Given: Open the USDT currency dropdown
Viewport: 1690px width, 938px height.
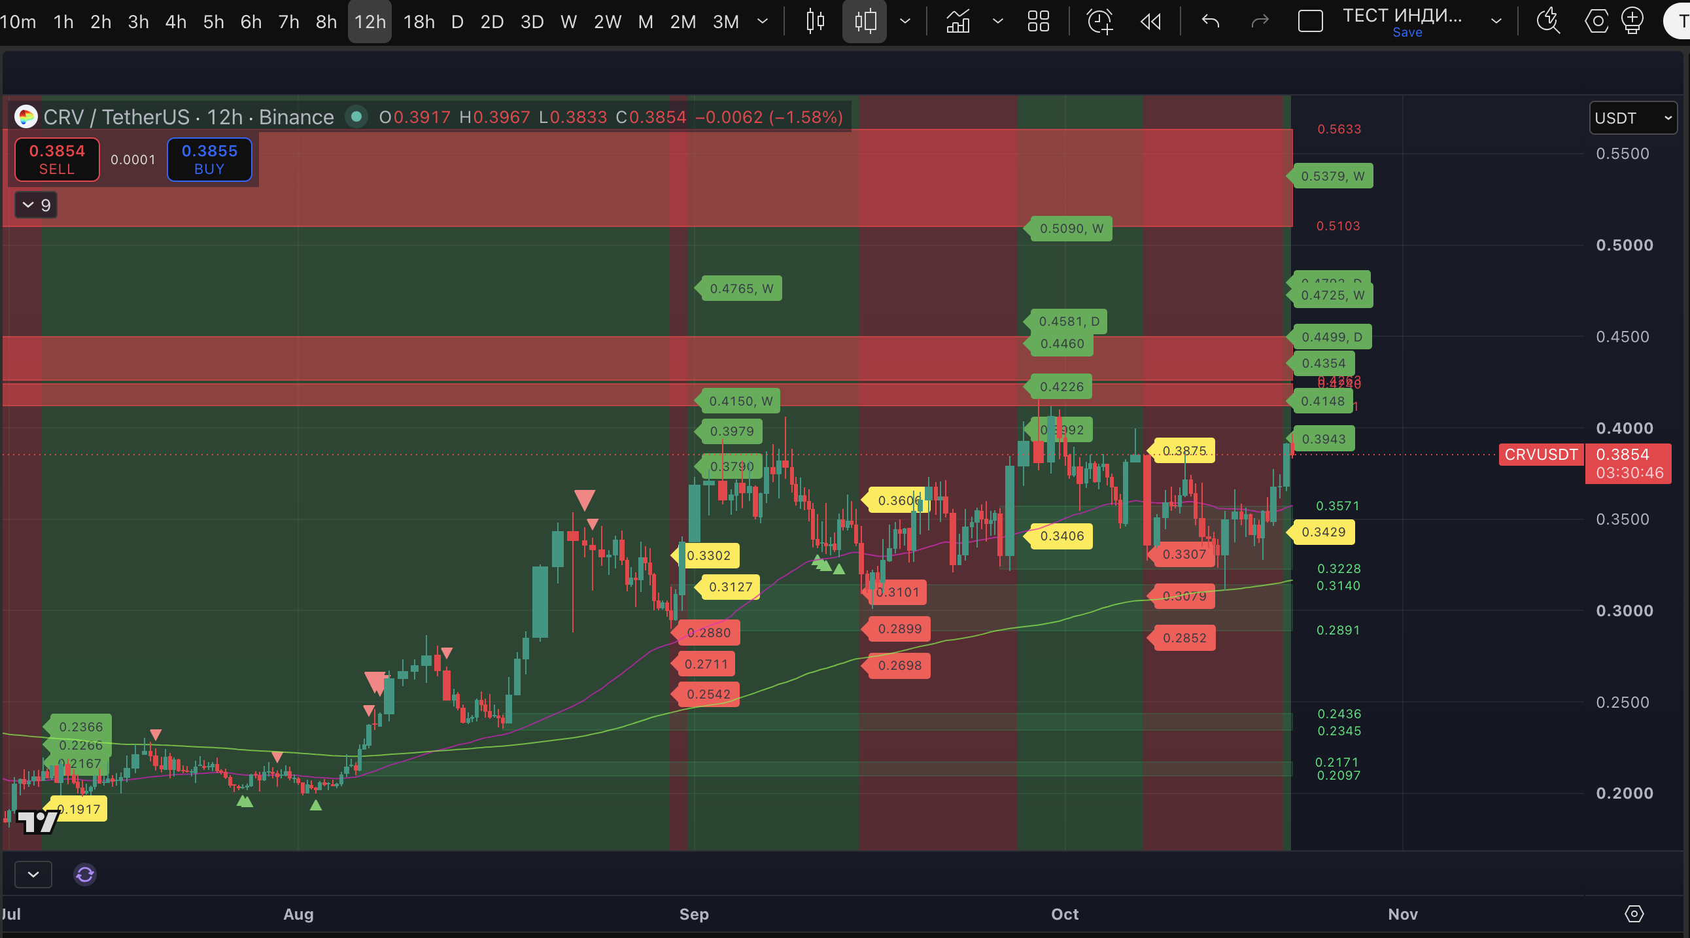Looking at the screenshot, I should 1632,118.
